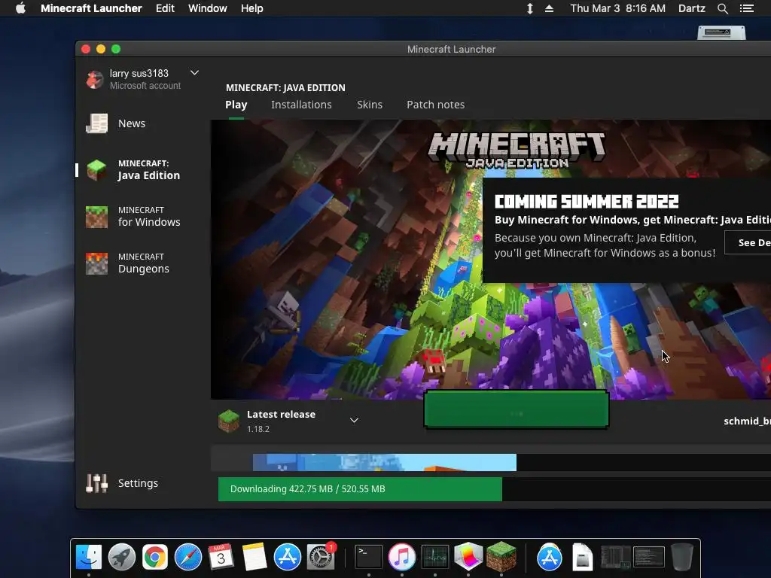Screen dimensions: 771x578
Task: Open Calendar from the dock
Action: [221, 558]
